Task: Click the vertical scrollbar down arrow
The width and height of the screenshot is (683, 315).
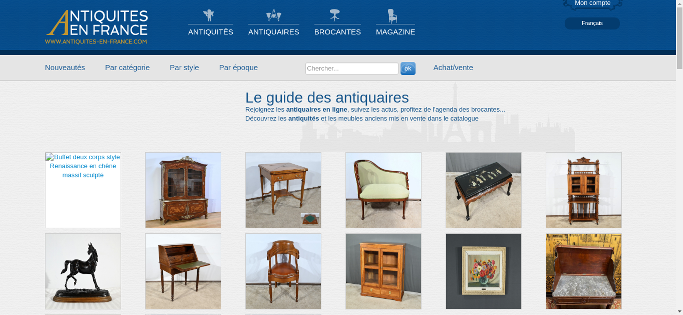Action: (x=680, y=311)
